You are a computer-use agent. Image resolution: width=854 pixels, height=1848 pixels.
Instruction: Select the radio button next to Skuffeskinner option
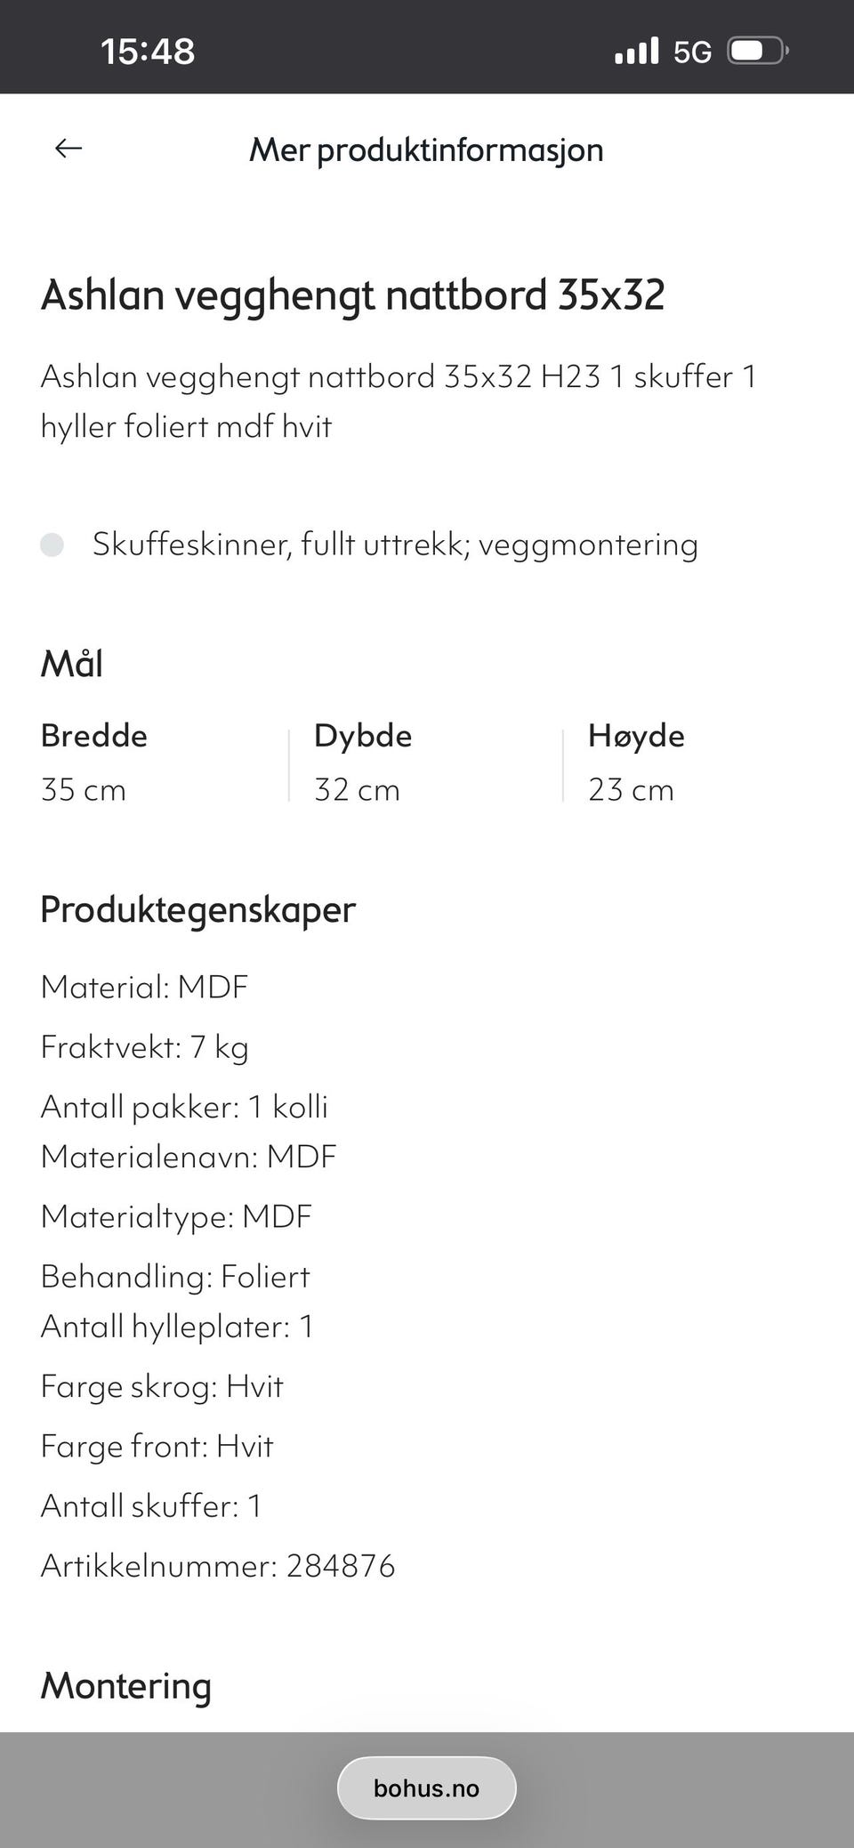54,544
